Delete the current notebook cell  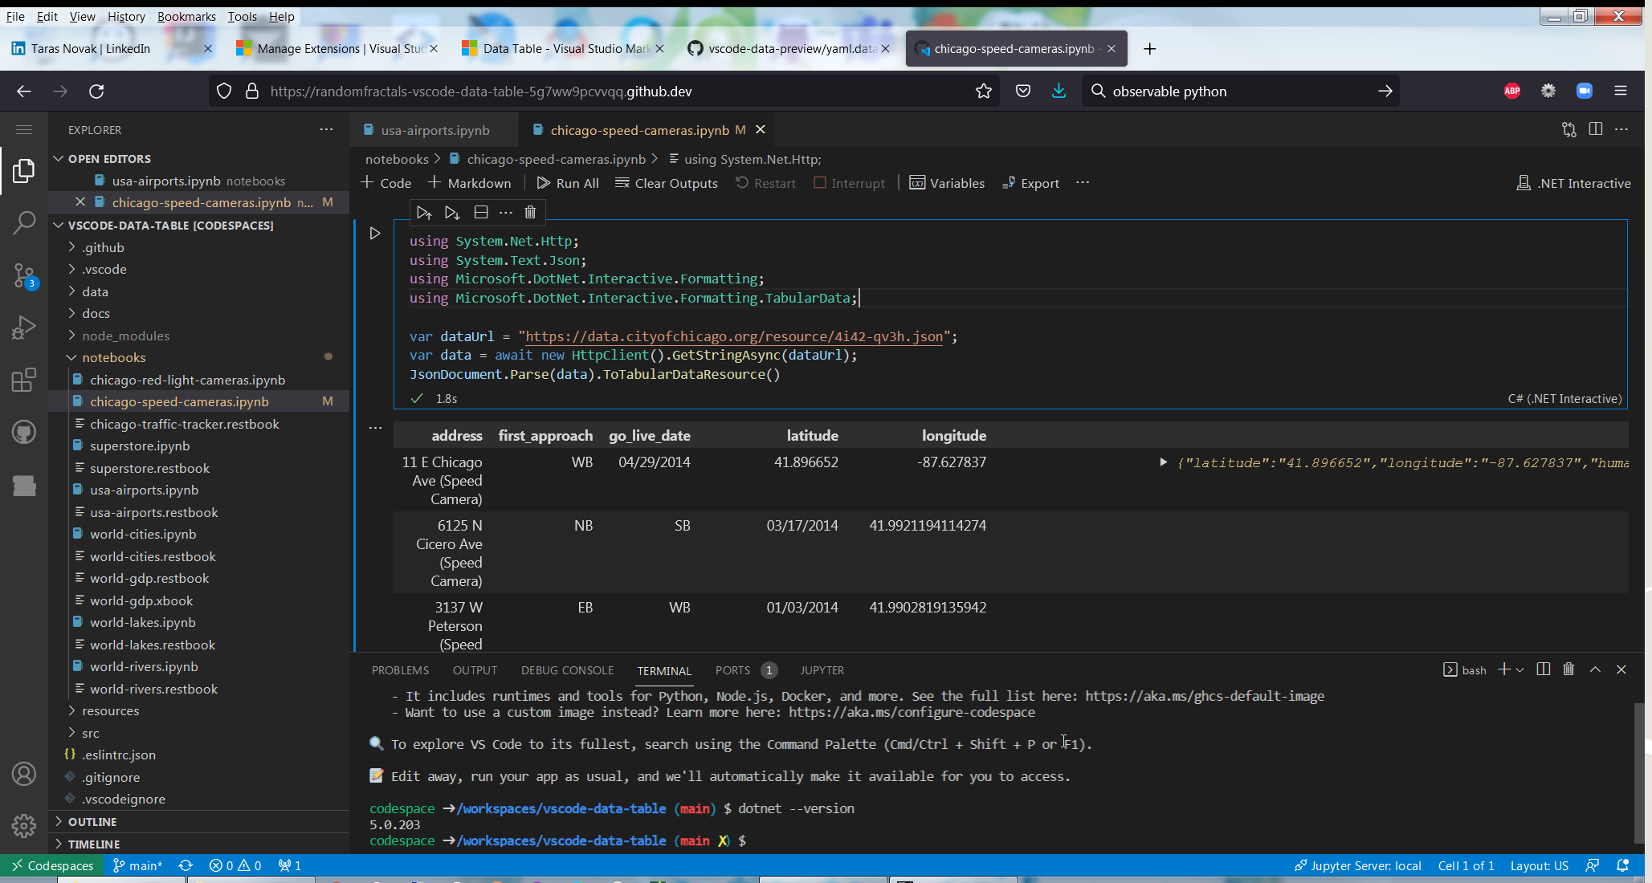point(530,212)
